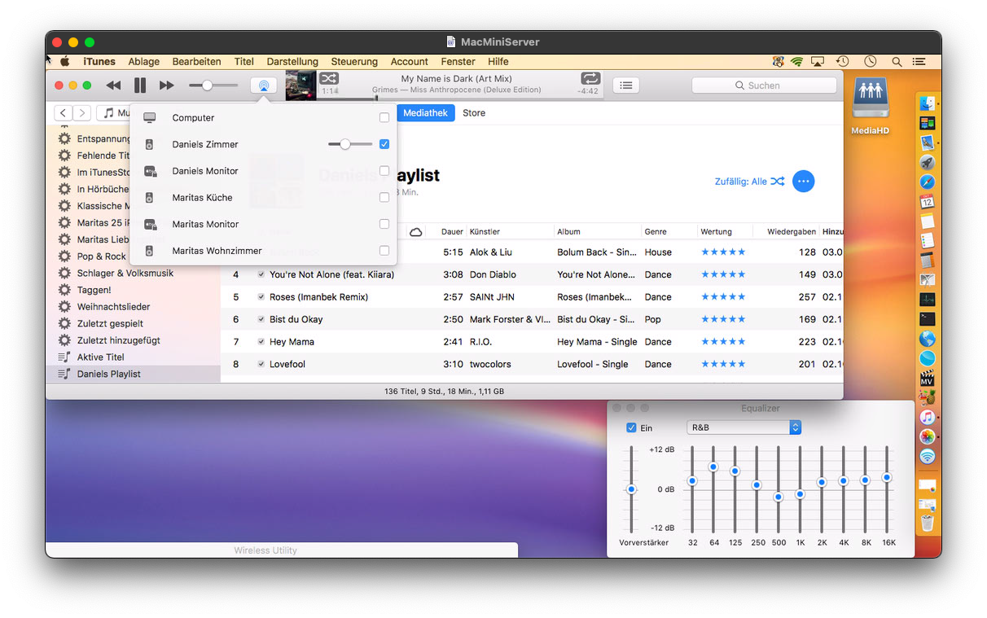Open the Darstellung menu
Image resolution: width=987 pixels, height=618 pixels.
click(x=292, y=62)
